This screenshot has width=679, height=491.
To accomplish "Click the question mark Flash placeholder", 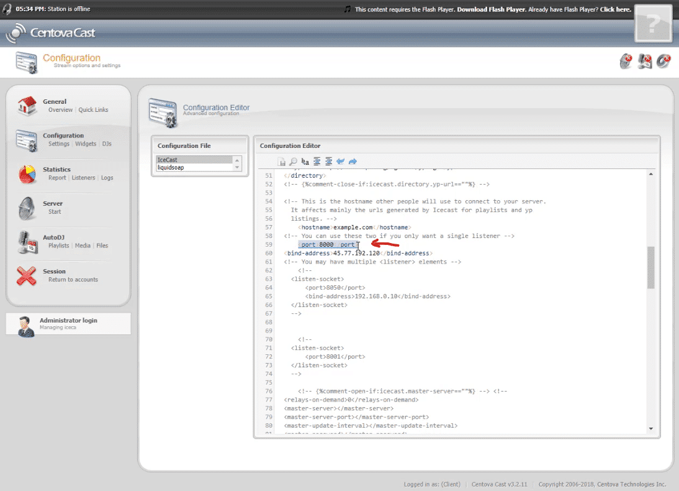I will click(x=653, y=24).
